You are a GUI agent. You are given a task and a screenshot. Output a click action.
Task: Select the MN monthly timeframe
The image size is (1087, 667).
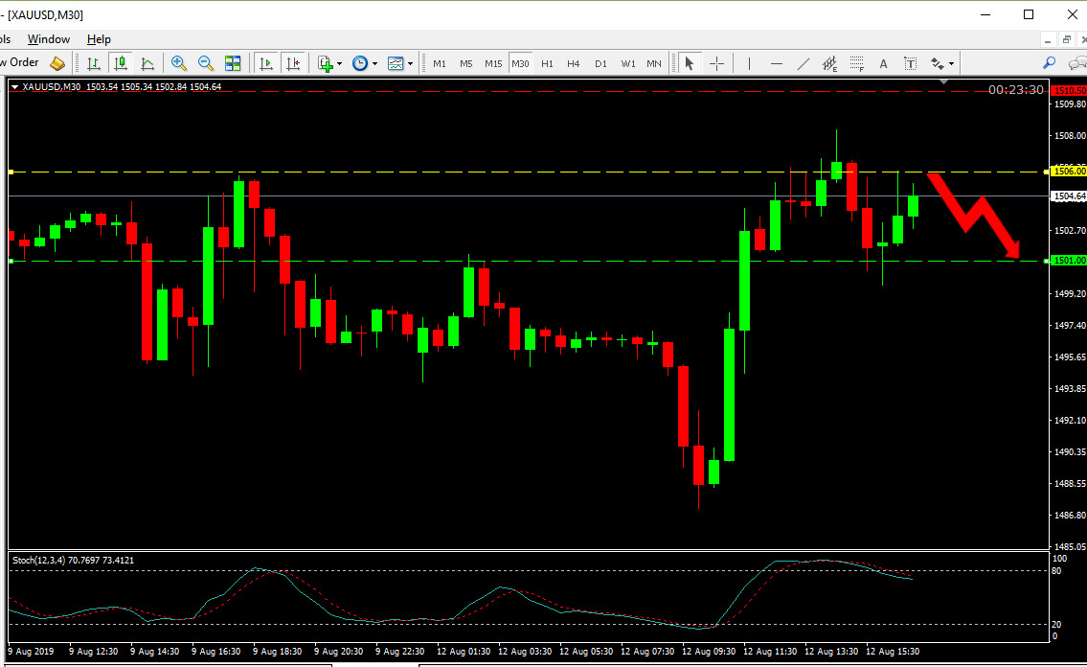pyautogui.click(x=654, y=63)
